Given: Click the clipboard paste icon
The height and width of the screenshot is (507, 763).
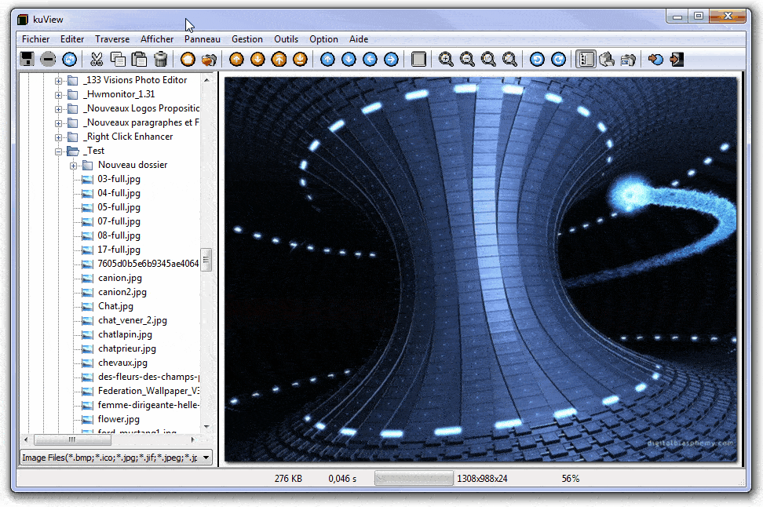Looking at the screenshot, I should coord(139,60).
